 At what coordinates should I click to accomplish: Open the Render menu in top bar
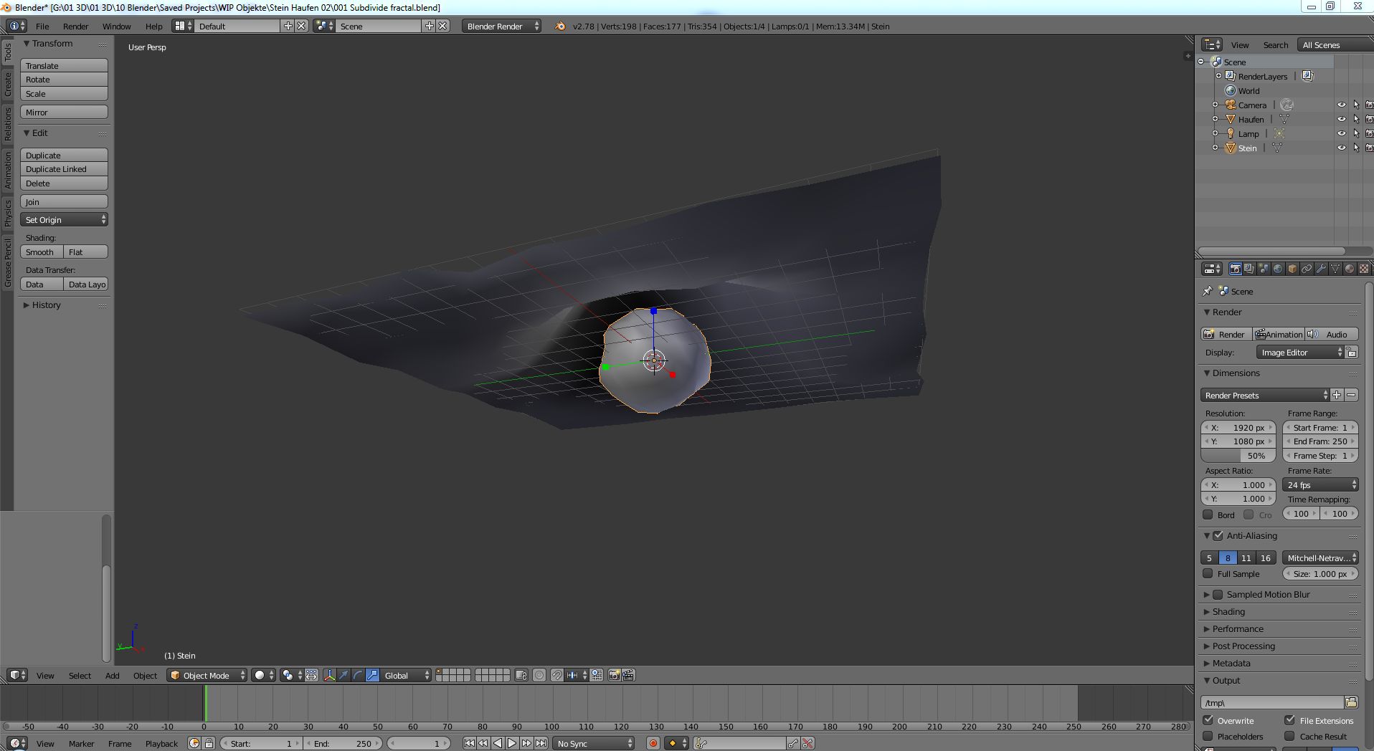[75, 27]
